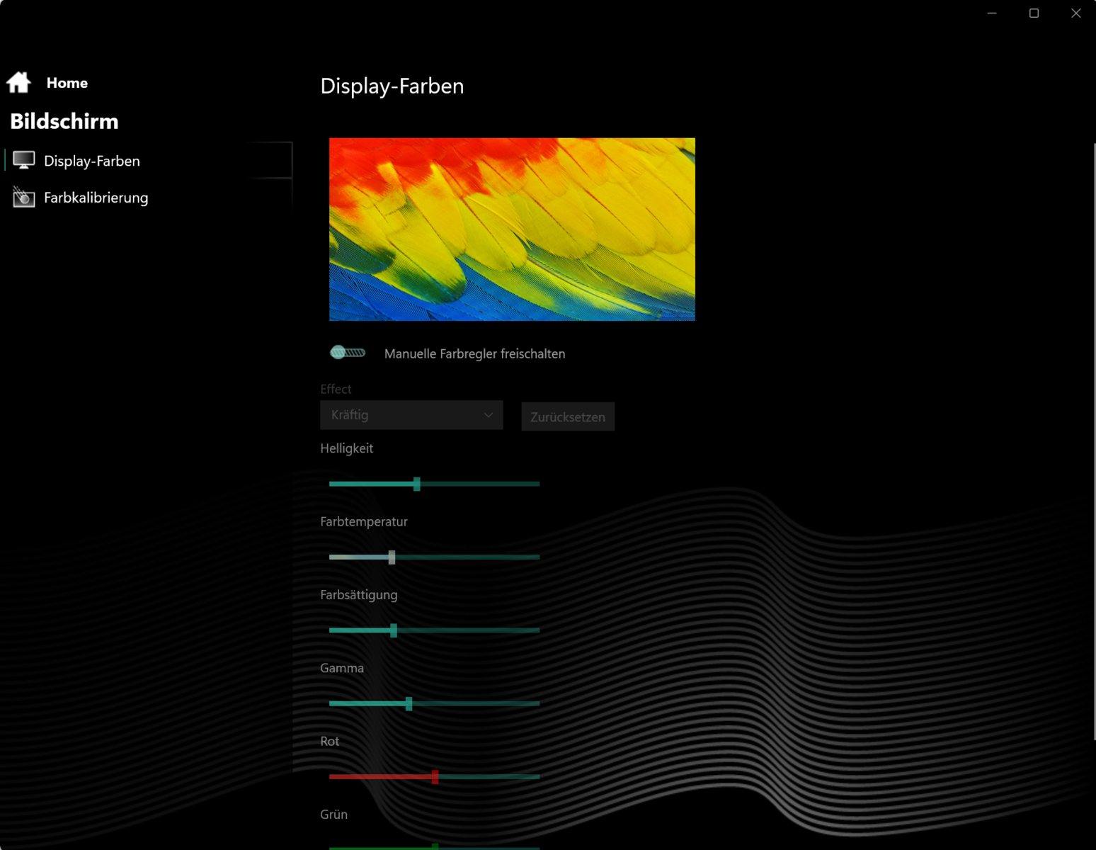Click the Helligkeit label
The width and height of the screenshot is (1096, 850).
pyautogui.click(x=346, y=448)
